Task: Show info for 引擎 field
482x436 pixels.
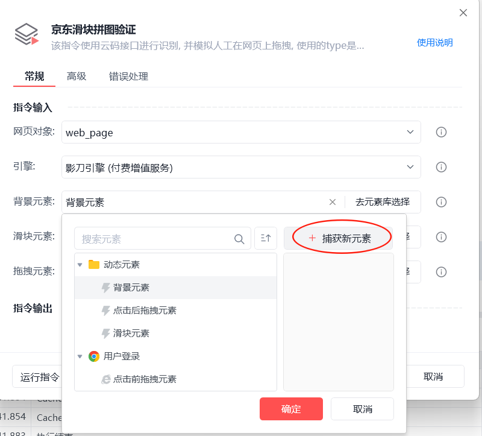Action: click(441, 167)
